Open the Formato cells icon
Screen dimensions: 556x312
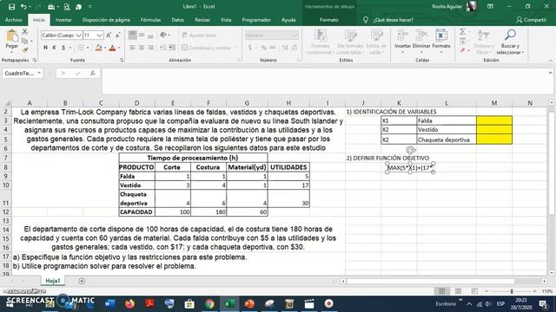click(441, 41)
